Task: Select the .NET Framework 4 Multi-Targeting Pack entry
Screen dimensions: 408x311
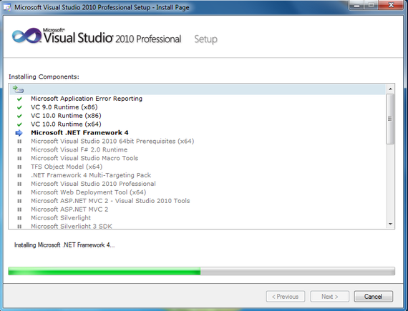Action: click(x=91, y=175)
